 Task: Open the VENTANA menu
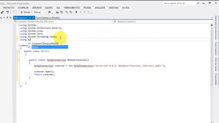[113, 8]
